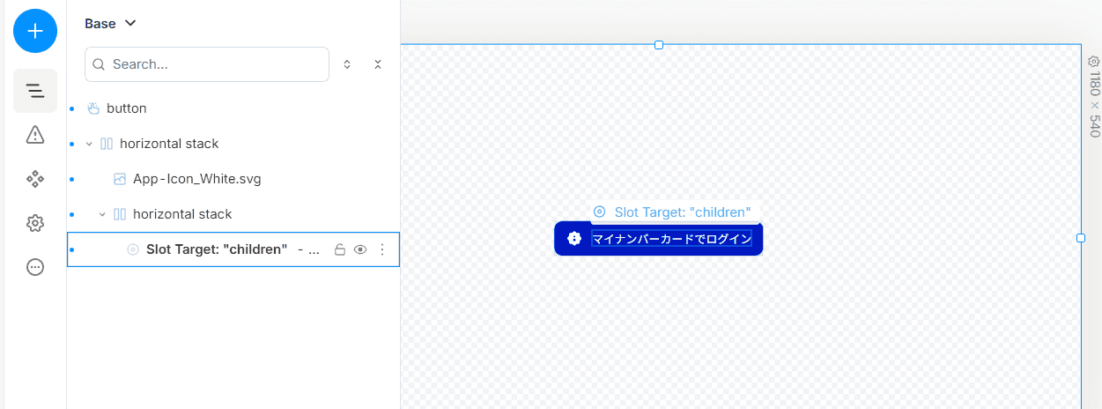Screen dimensions: 1102x409
Task: Click the gear icon above the size label
Action: (x=1094, y=62)
